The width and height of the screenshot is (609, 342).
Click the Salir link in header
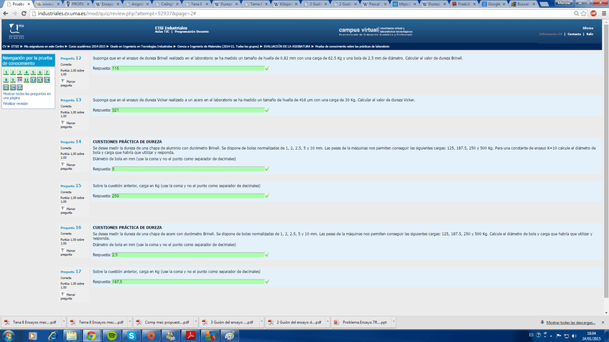(590, 34)
